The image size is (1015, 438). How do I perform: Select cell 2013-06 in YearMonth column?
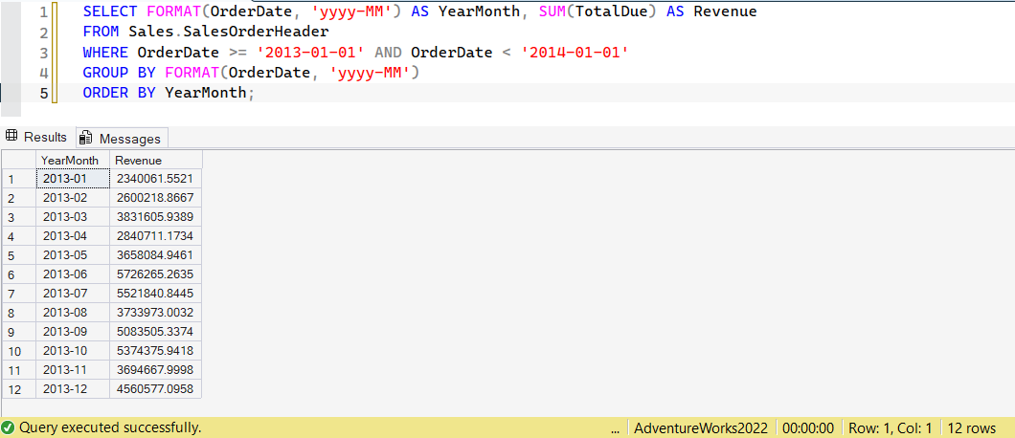[73, 274]
